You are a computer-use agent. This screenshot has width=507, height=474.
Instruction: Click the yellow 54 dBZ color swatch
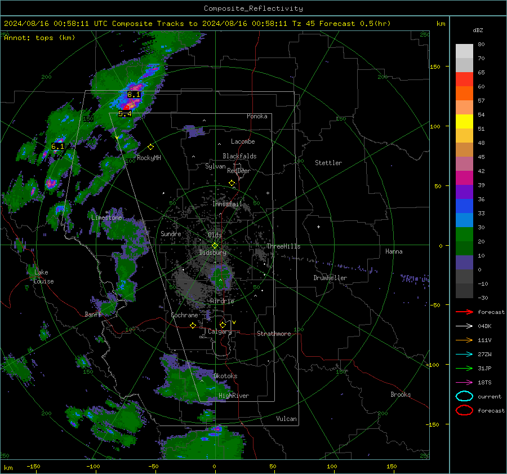(x=464, y=122)
